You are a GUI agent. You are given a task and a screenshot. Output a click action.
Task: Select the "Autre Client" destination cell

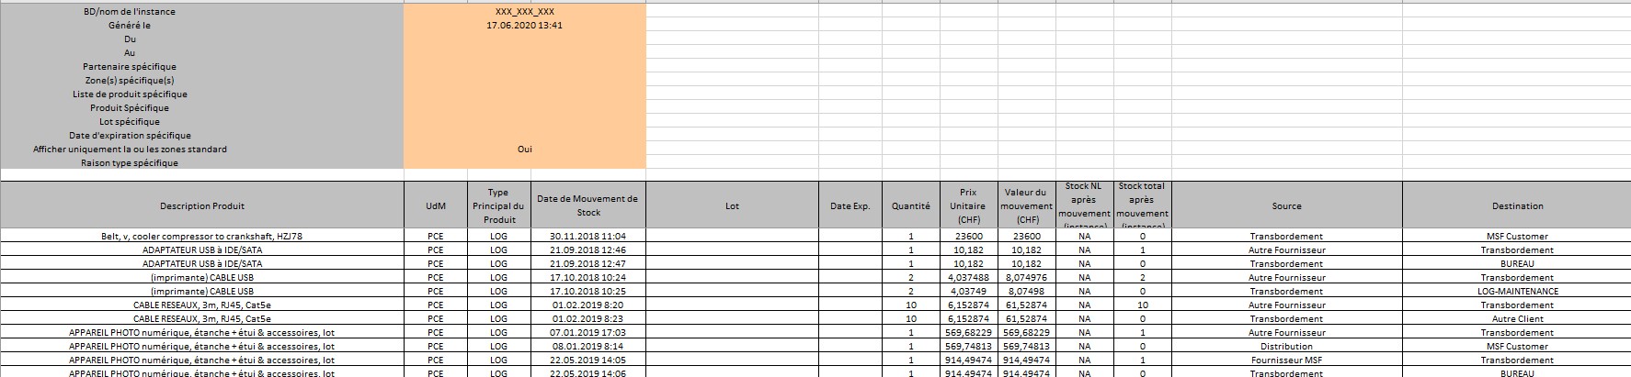pyautogui.click(x=1517, y=319)
